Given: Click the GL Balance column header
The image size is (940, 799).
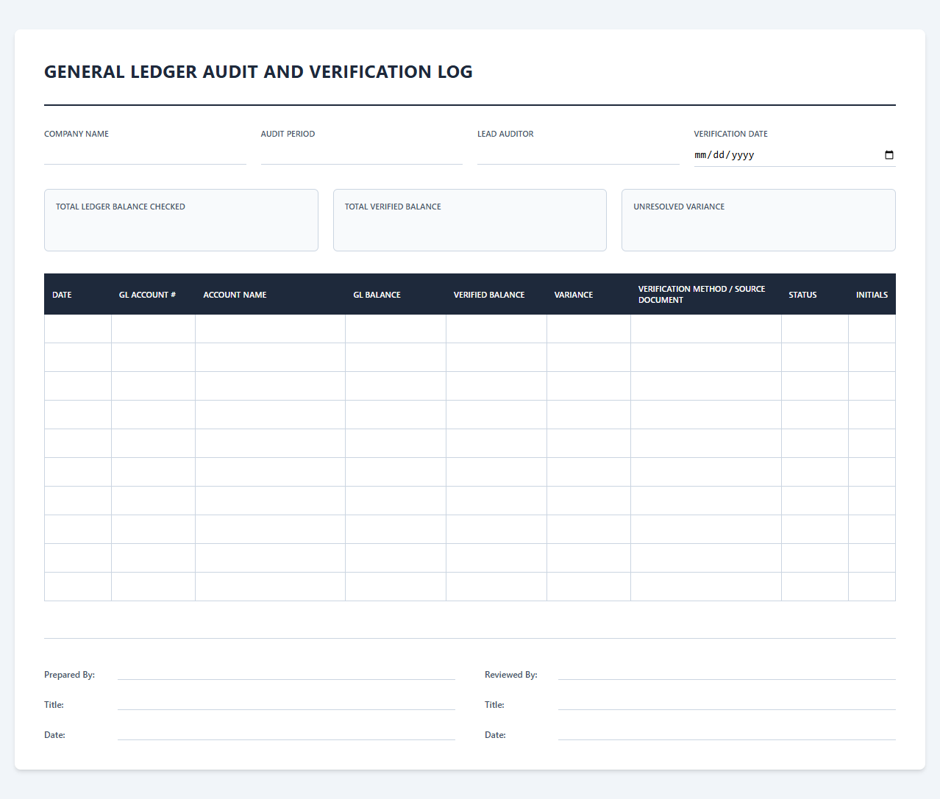Looking at the screenshot, I should click(x=396, y=294).
